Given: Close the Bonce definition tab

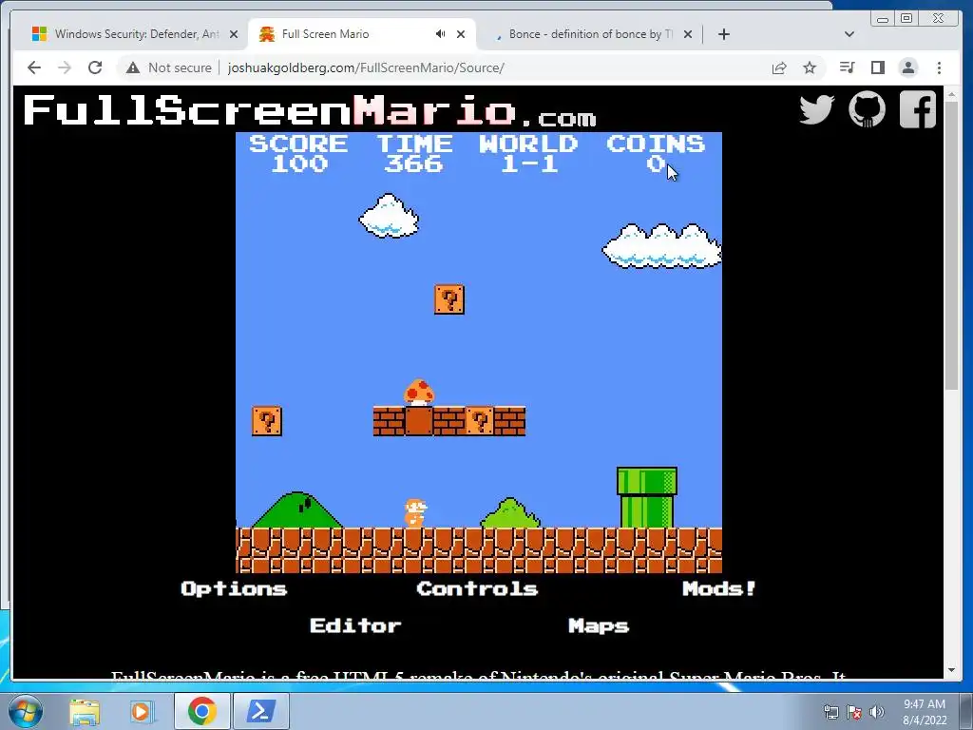Looking at the screenshot, I should click(x=688, y=34).
